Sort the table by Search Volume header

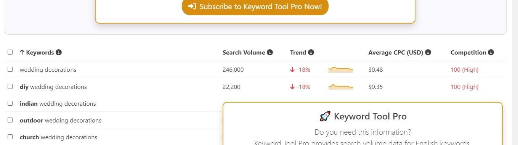click(x=244, y=53)
